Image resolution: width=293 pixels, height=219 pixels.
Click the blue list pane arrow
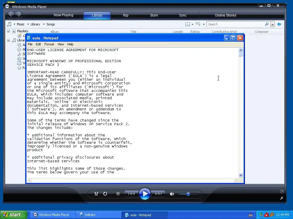point(279,24)
